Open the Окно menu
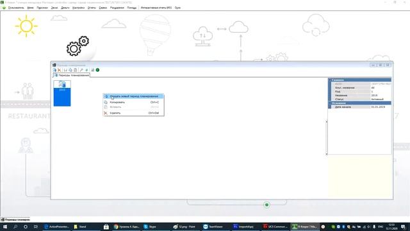 coord(177,8)
